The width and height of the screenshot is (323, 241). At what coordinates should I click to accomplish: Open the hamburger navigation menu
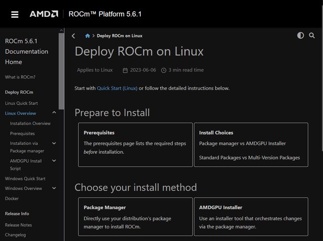(15, 14)
